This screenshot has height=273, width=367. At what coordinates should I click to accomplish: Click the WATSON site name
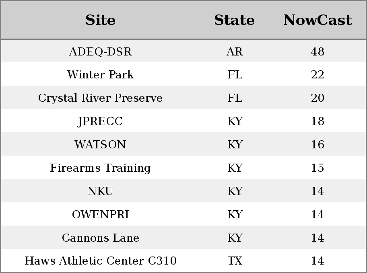click(x=100, y=145)
